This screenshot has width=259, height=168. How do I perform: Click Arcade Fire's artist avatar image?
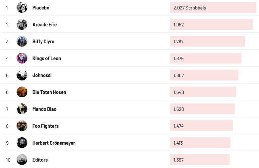[22, 24]
